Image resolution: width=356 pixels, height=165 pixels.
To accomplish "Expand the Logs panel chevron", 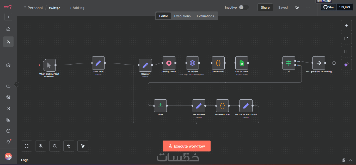I will coord(351,160).
